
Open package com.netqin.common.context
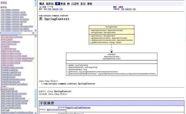point(14,15)
